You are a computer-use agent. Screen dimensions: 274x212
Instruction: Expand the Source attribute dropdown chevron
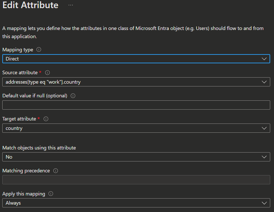pyautogui.click(x=264, y=82)
